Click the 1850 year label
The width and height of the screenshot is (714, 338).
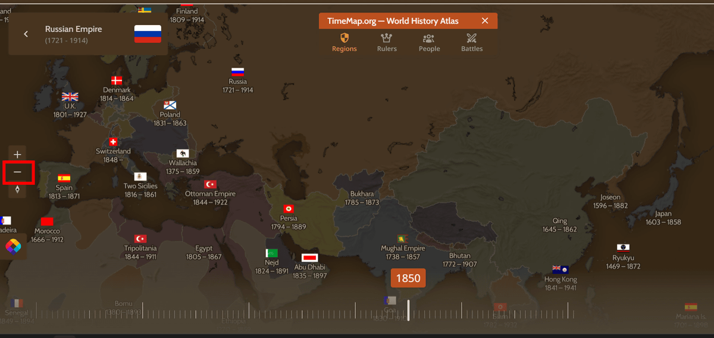pyautogui.click(x=408, y=278)
